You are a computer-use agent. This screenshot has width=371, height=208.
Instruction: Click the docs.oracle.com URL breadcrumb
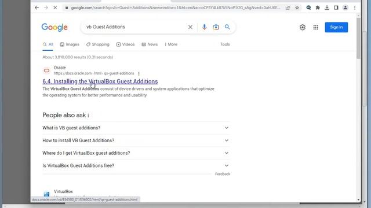94,73
